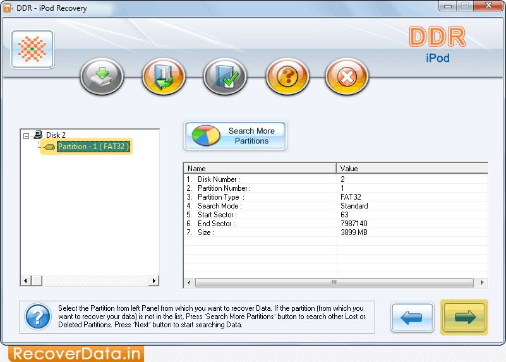Select the 'Size :' row
Image resolution: width=506 pixels, height=362 pixels.
(335, 232)
